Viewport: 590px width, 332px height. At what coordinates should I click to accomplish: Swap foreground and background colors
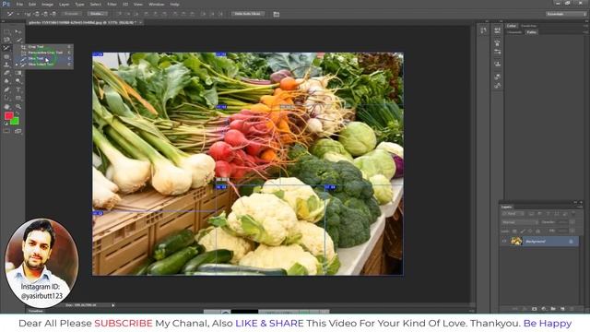click(18, 113)
